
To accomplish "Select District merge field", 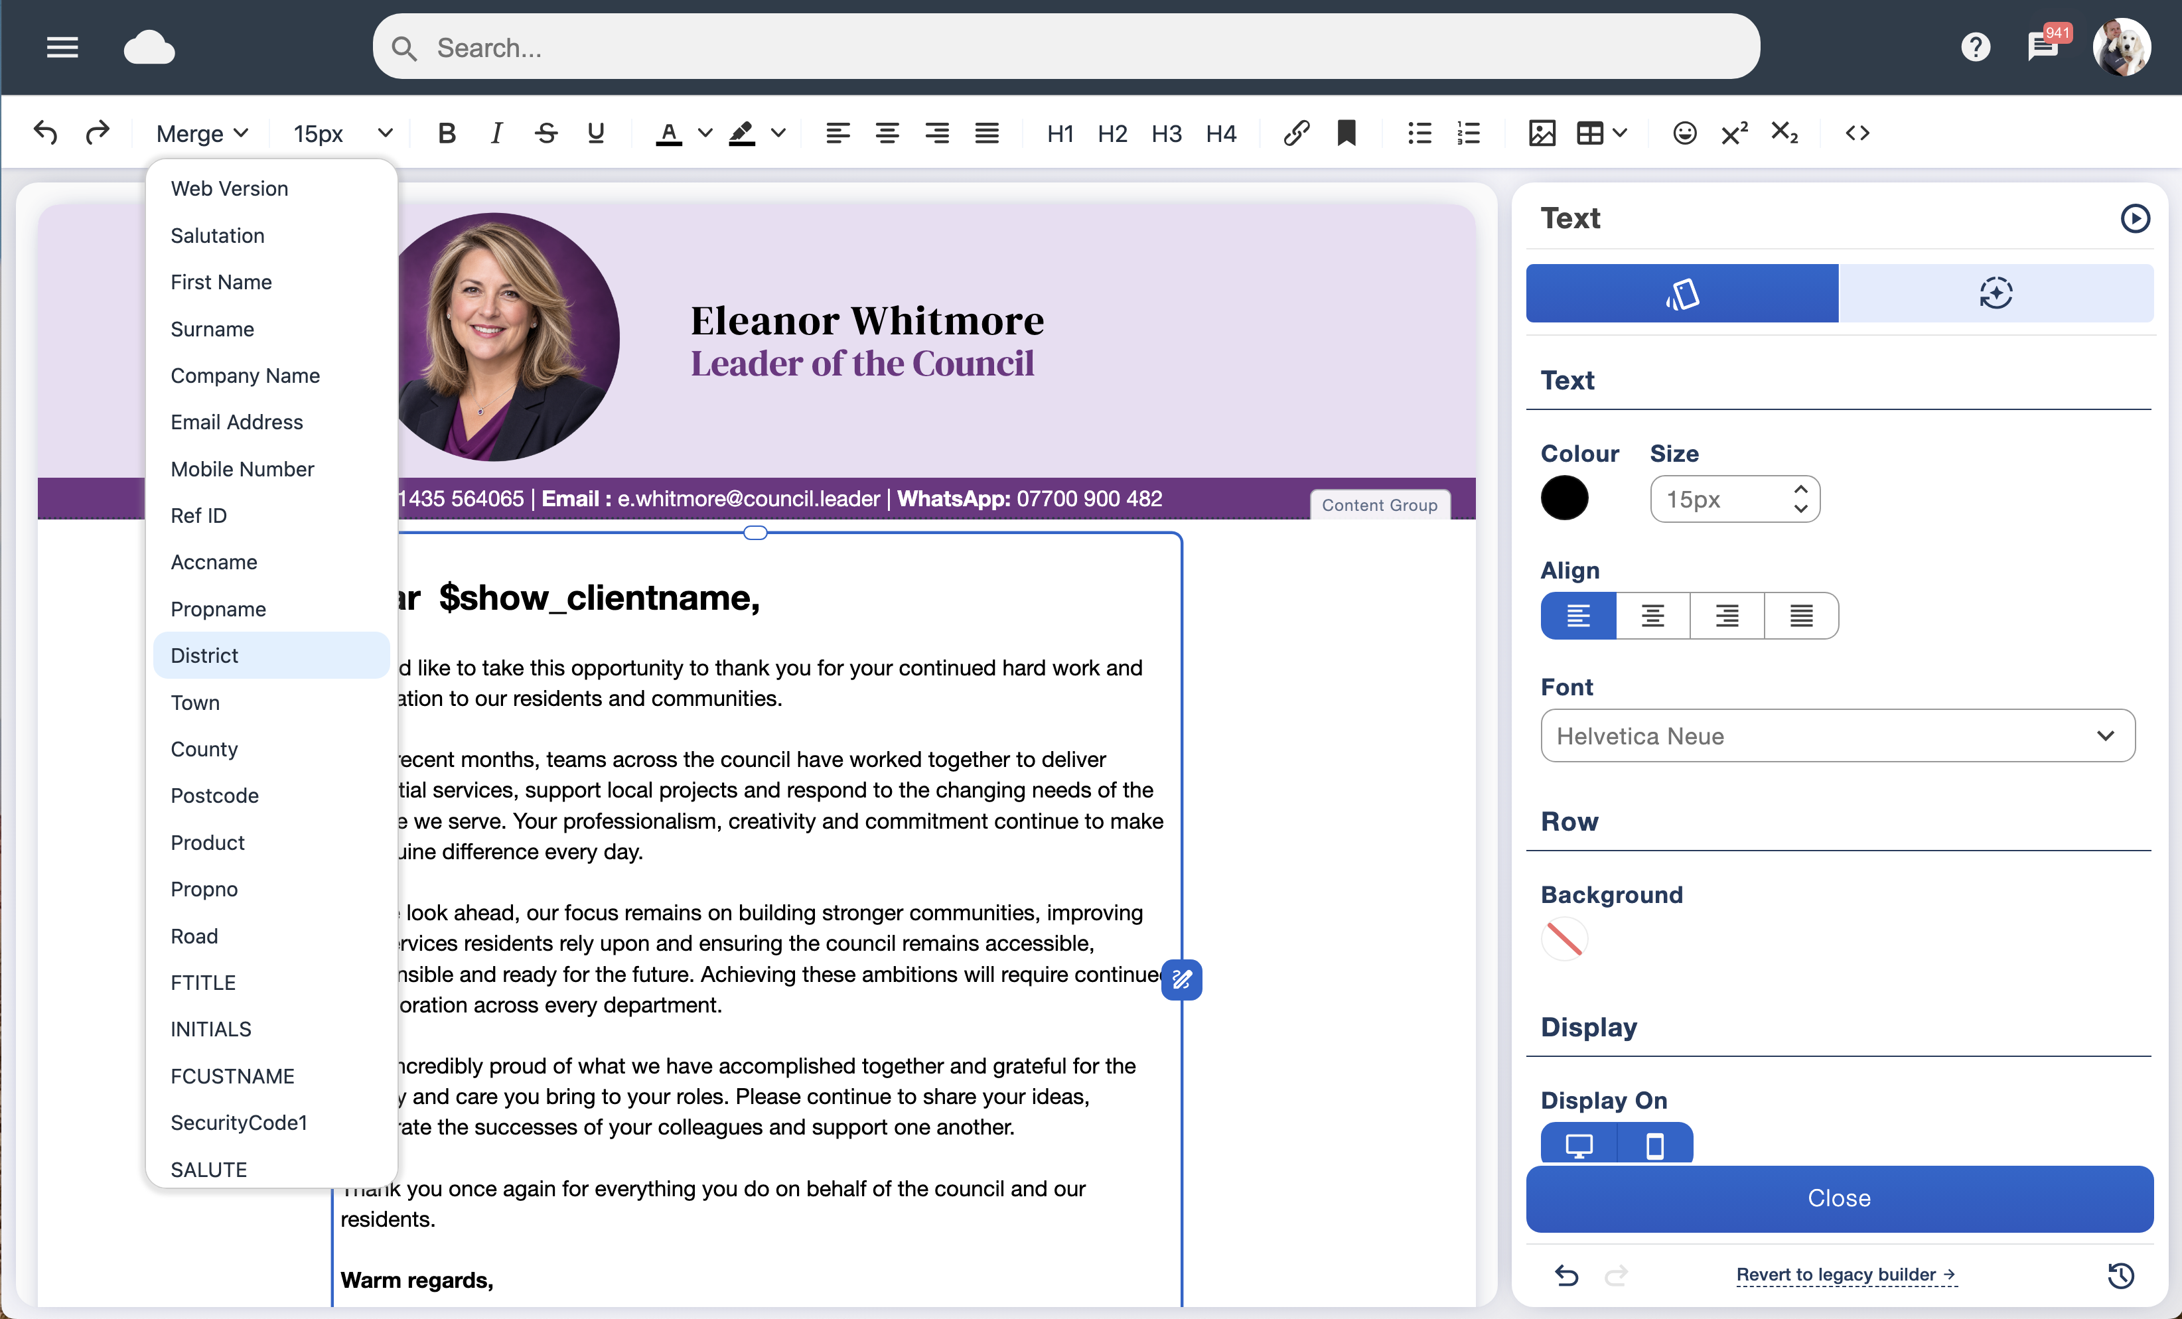I will pos(271,655).
